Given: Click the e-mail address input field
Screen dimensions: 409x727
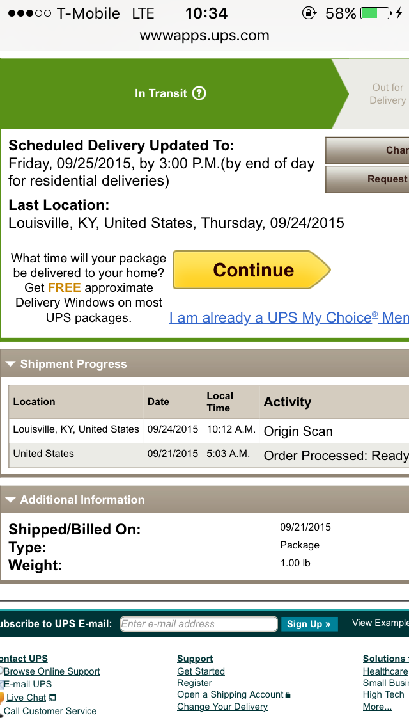Looking at the screenshot, I should 199,624.
